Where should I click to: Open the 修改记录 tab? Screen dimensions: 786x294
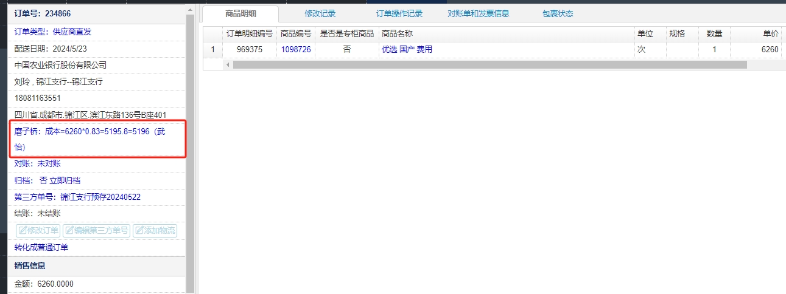point(320,13)
